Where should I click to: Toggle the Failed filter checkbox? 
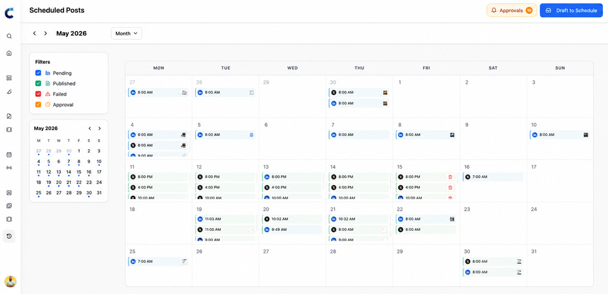[x=38, y=94]
